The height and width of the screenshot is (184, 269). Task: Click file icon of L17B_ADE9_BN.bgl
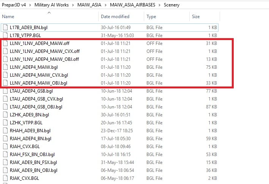[x=5, y=28]
